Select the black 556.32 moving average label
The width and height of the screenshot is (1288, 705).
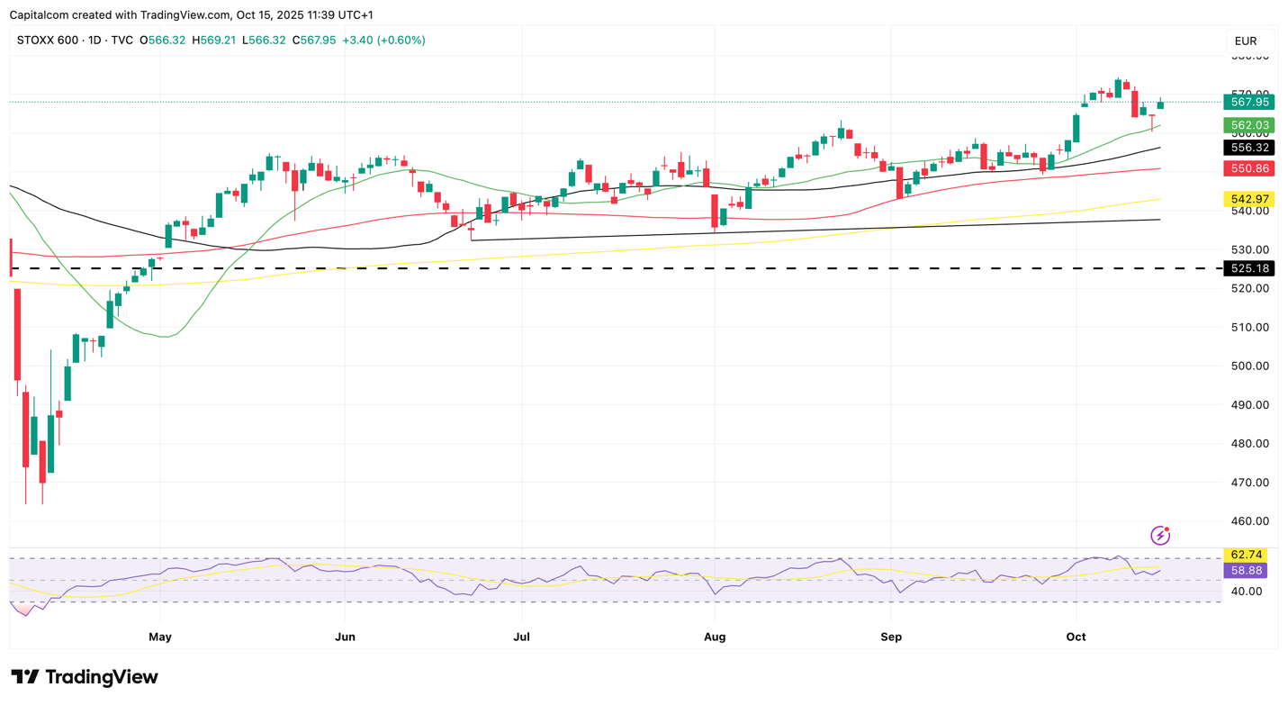point(1248,148)
